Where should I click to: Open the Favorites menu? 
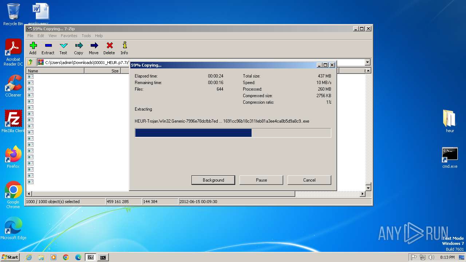point(69,36)
